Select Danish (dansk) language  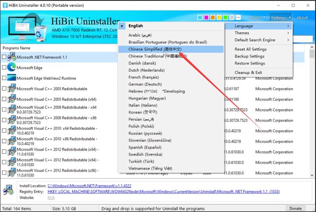point(171,63)
